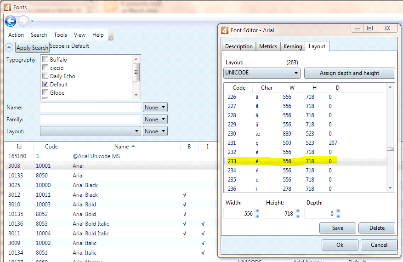Focus the Family search field
Screen dimensions: 403x262
[91, 119]
